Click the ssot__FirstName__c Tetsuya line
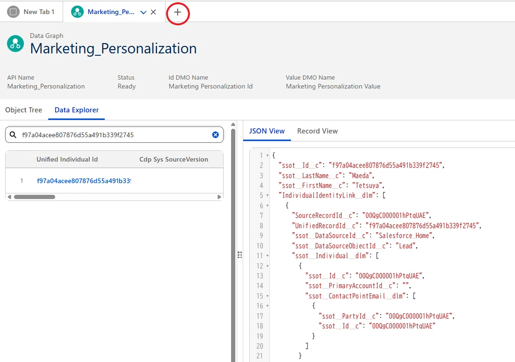The image size is (515, 362). point(331,185)
